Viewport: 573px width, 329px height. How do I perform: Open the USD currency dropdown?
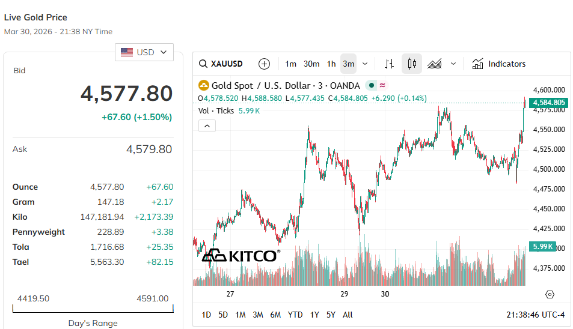[144, 52]
